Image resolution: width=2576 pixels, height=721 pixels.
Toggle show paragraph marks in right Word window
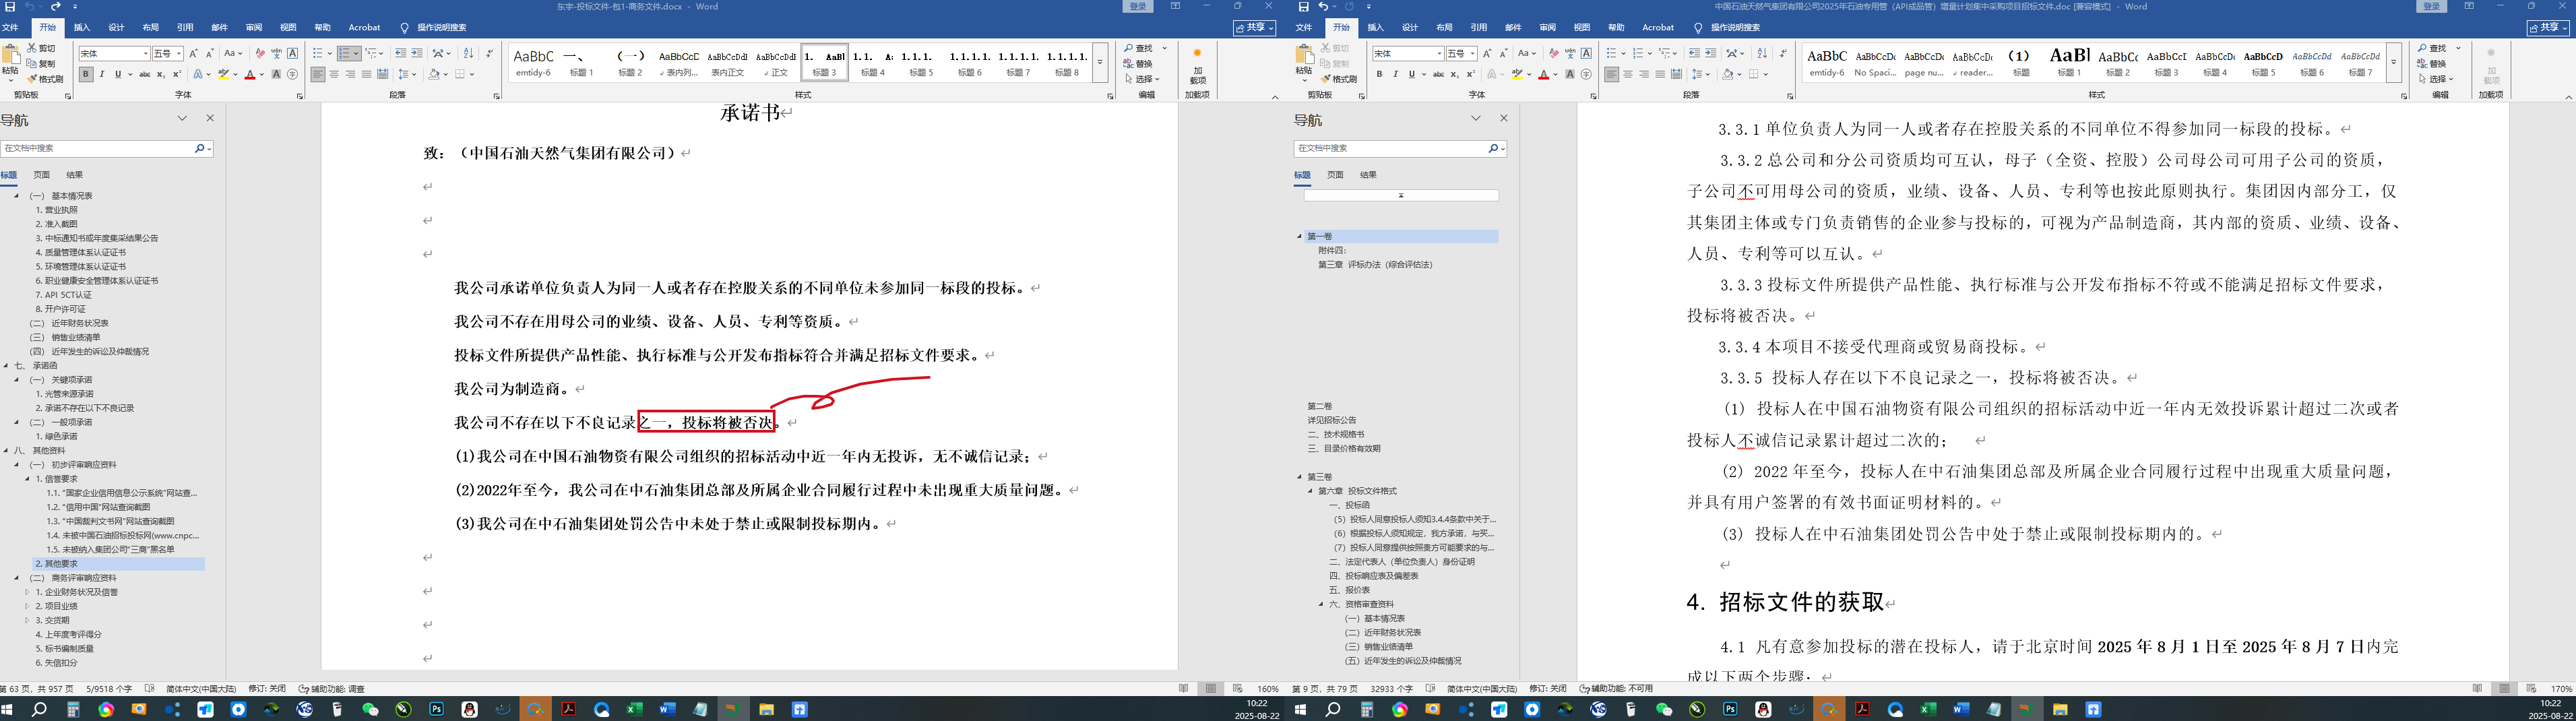pyautogui.click(x=1784, y=53)
